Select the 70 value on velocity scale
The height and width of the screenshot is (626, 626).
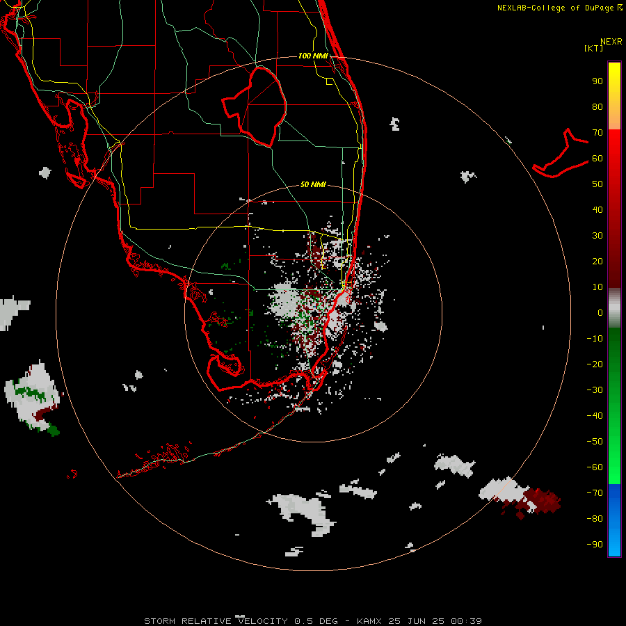597,133
